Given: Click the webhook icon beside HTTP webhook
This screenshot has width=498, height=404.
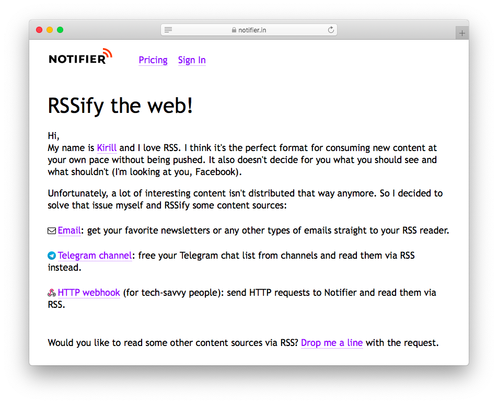Looking at the screenshot, I should (x=52, y=293).
